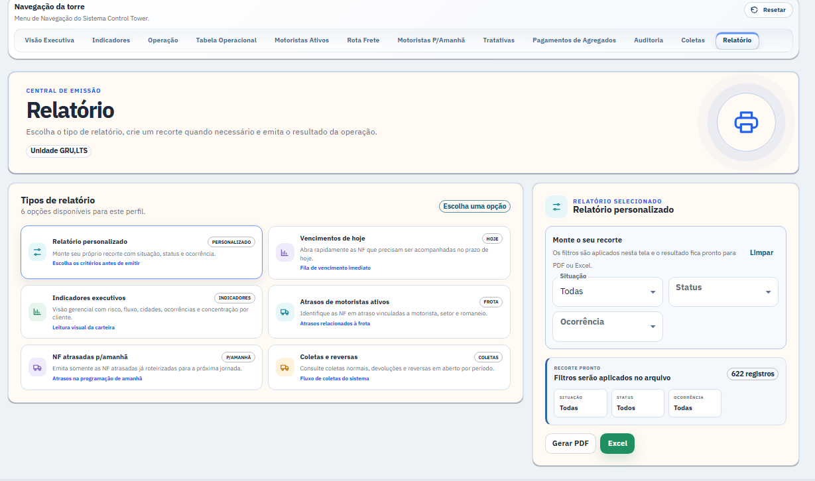
Task: Choose the Vencimentos de hoje report card
Action: (389, 252)
